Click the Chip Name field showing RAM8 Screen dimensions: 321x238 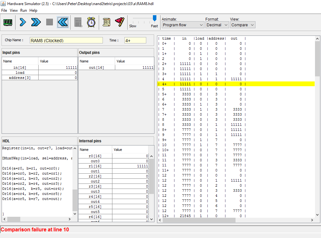click(66, 41)
